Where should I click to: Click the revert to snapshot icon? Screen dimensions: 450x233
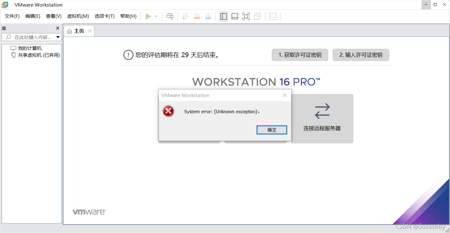point(197,16)
